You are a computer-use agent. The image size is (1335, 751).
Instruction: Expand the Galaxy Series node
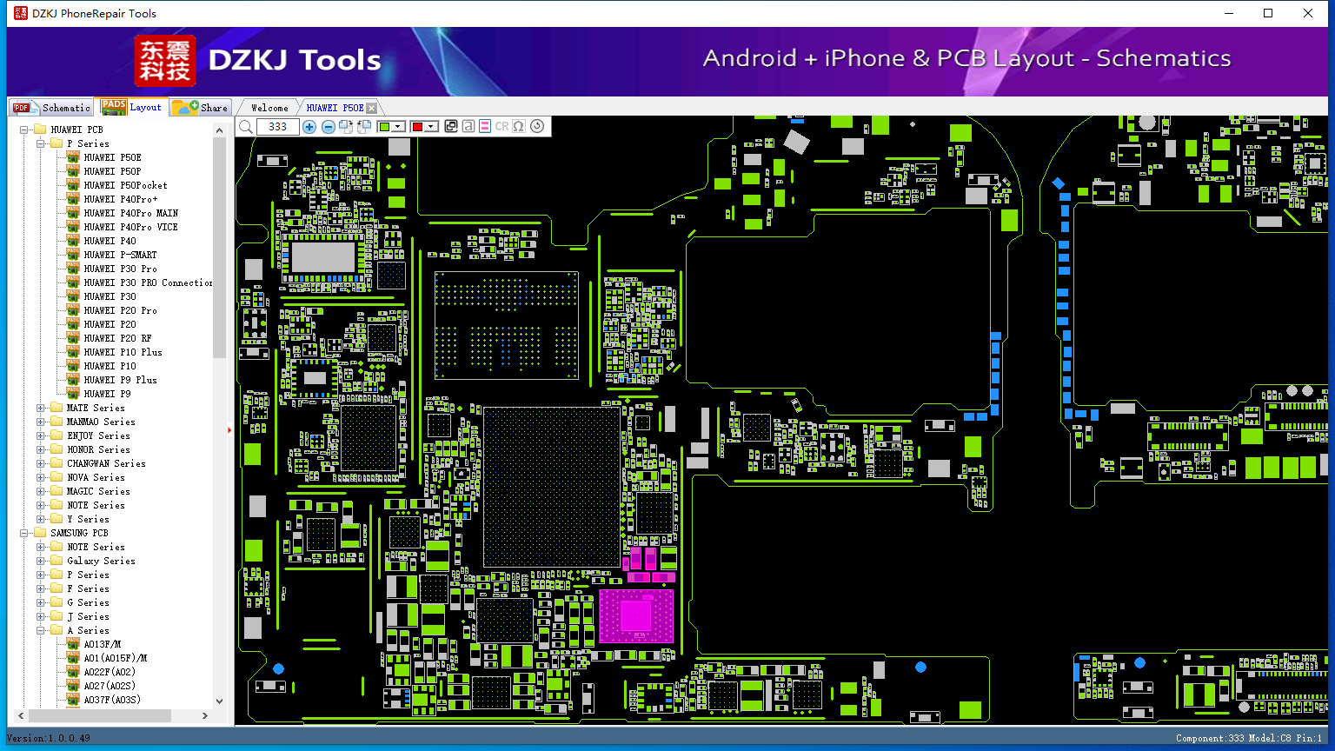coord(41,561)
